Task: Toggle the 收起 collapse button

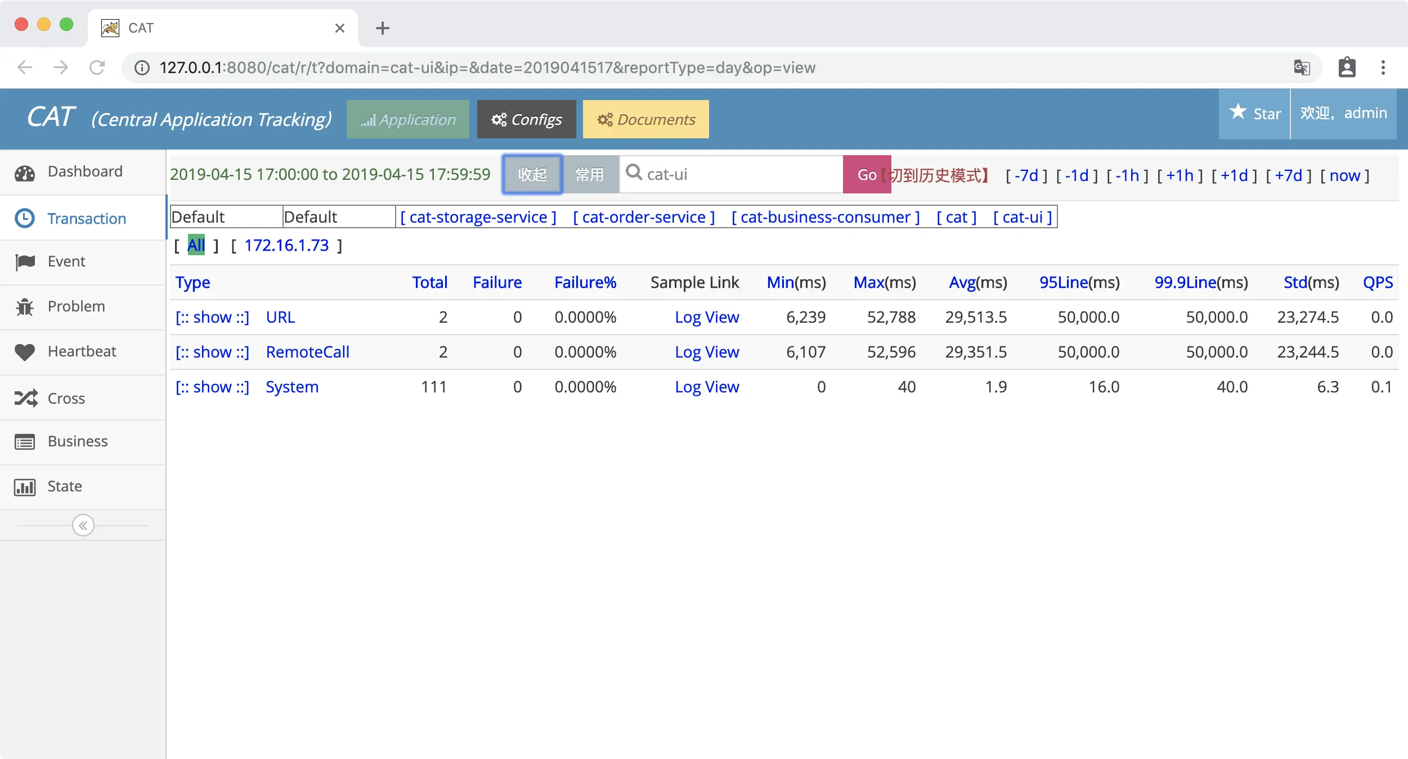Action: pyautogui.click(x=532, y=175)
